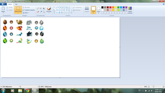Click the Paint help icon
Screen dimensions: 165x93
coord(163,4)
